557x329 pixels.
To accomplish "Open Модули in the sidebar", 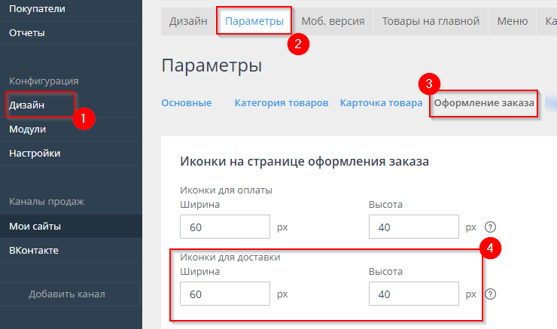I will click(28, 129).
